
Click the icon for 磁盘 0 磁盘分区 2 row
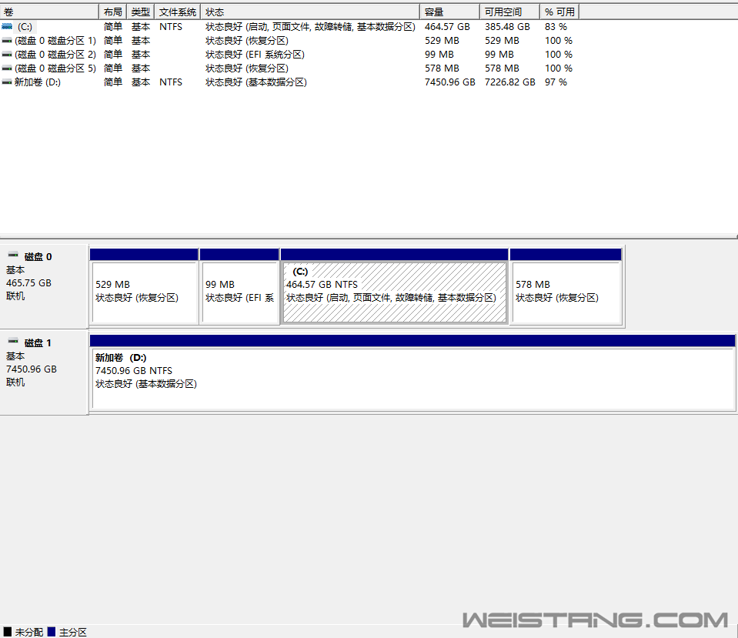[x=7, y=54]
